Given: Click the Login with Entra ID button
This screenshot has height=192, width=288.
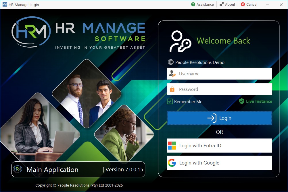Looking at the screenshot, I should (x=220, y=146).
